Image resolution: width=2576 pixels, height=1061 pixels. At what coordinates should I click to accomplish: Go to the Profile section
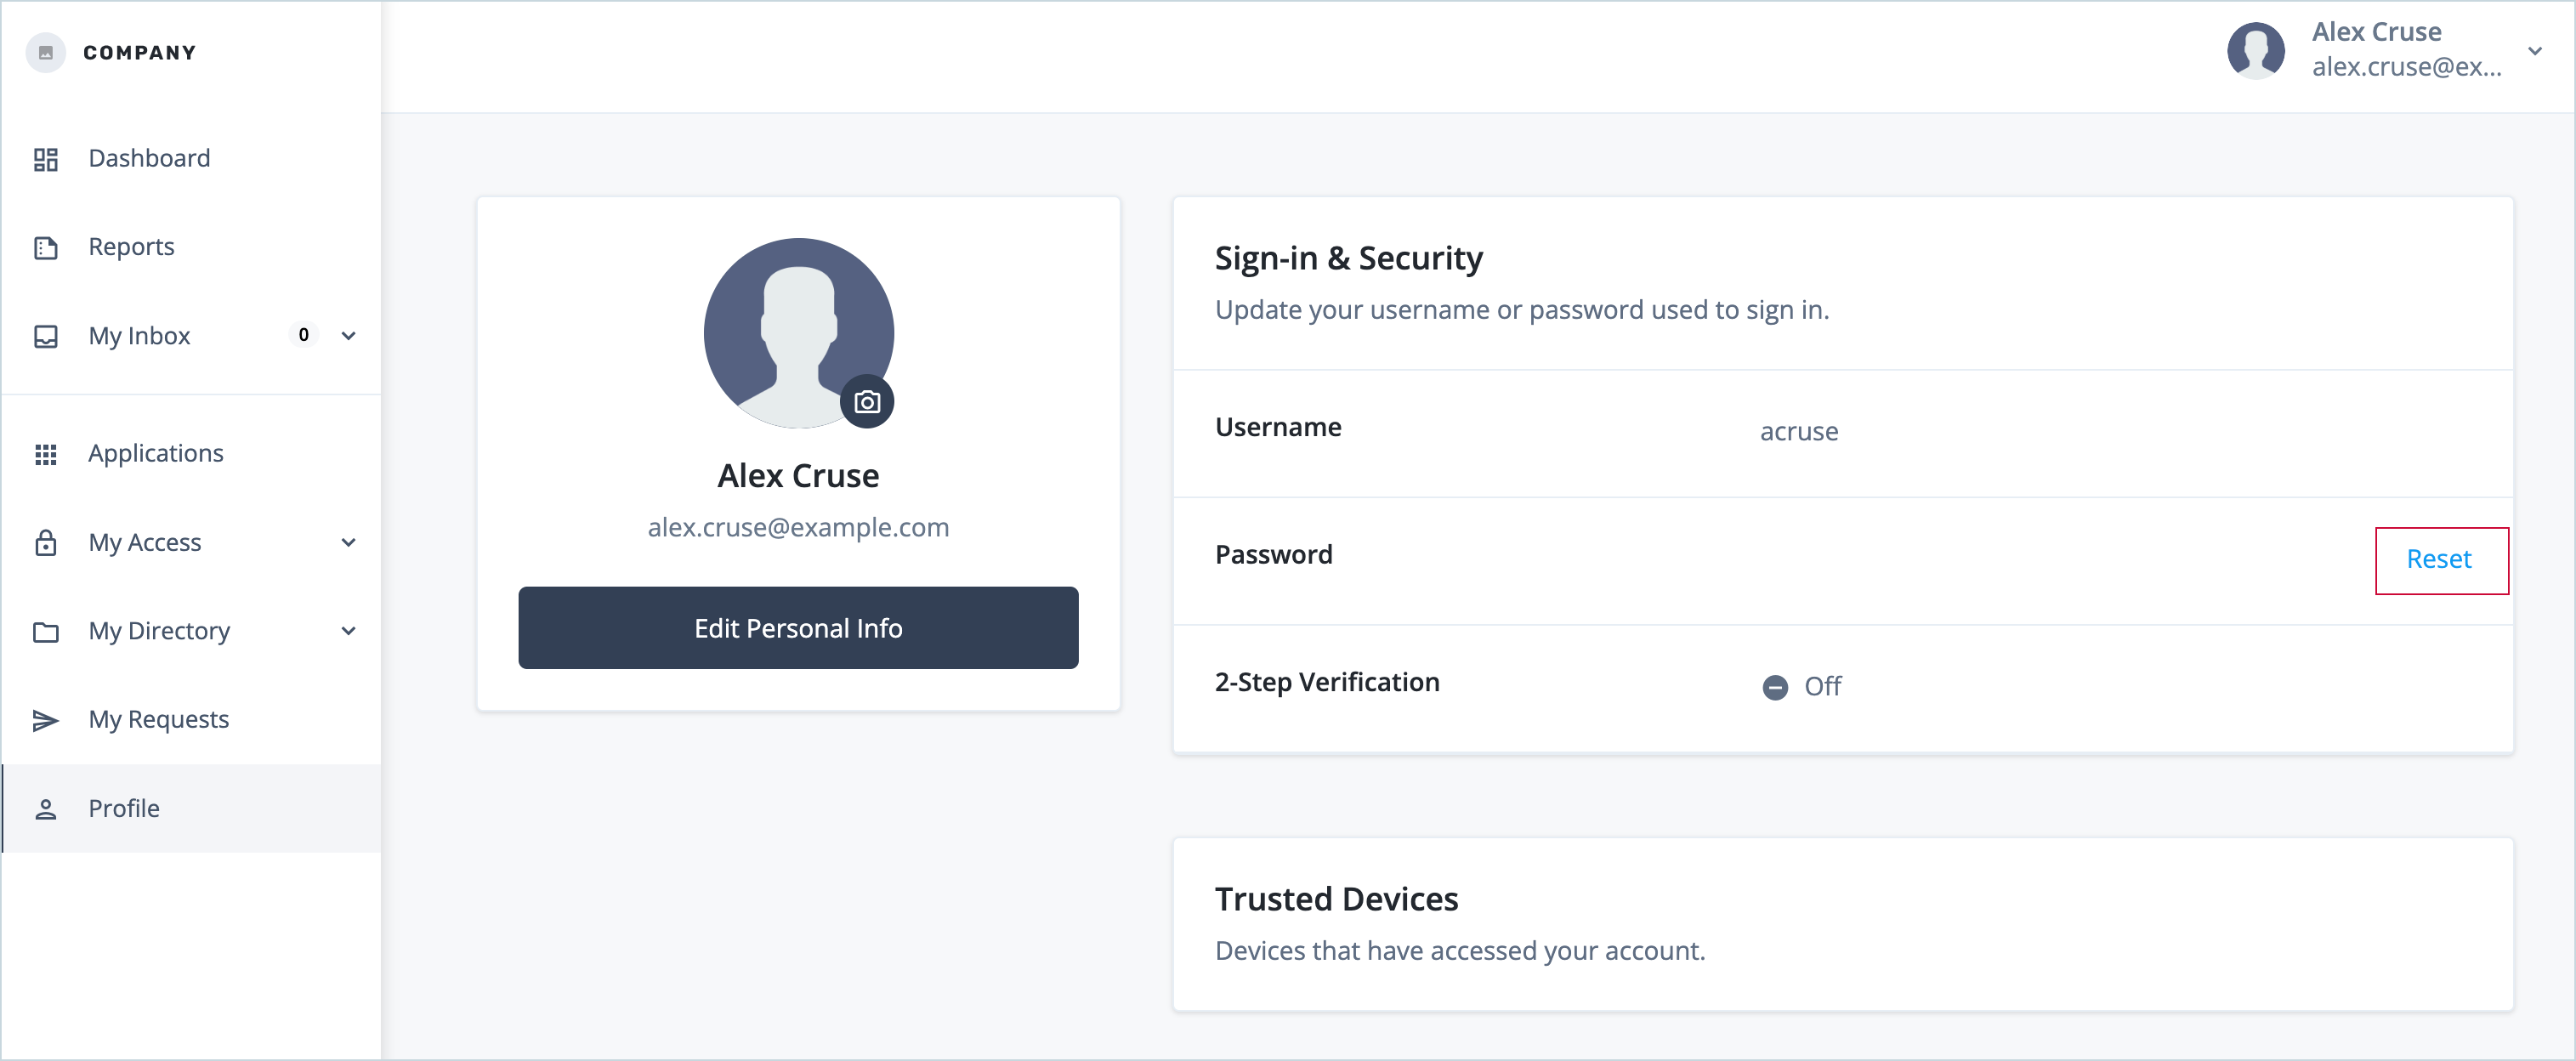pos(124,808)
